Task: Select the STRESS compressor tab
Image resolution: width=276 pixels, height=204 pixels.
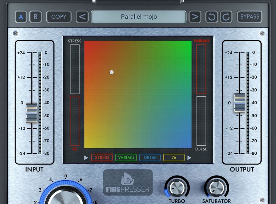Action: coord(102,158)
